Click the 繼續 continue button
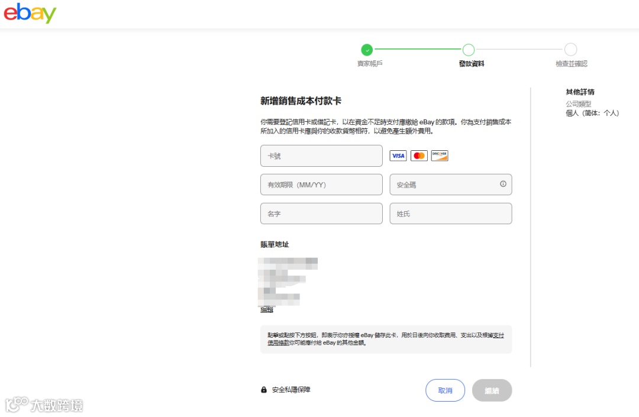The image size is (639, 417). click(492, 390)
